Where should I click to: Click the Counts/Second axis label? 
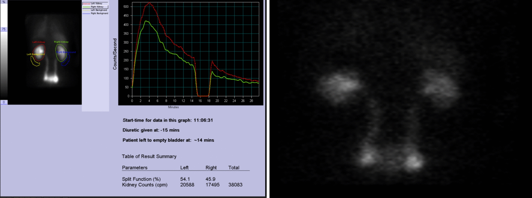[115, 54]
